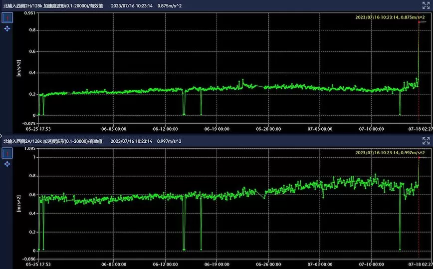This screenshot has height=269, width=433.
Task: Click the yellow 0.997m/s^2 cursor readout label
Action: point(390,152)
